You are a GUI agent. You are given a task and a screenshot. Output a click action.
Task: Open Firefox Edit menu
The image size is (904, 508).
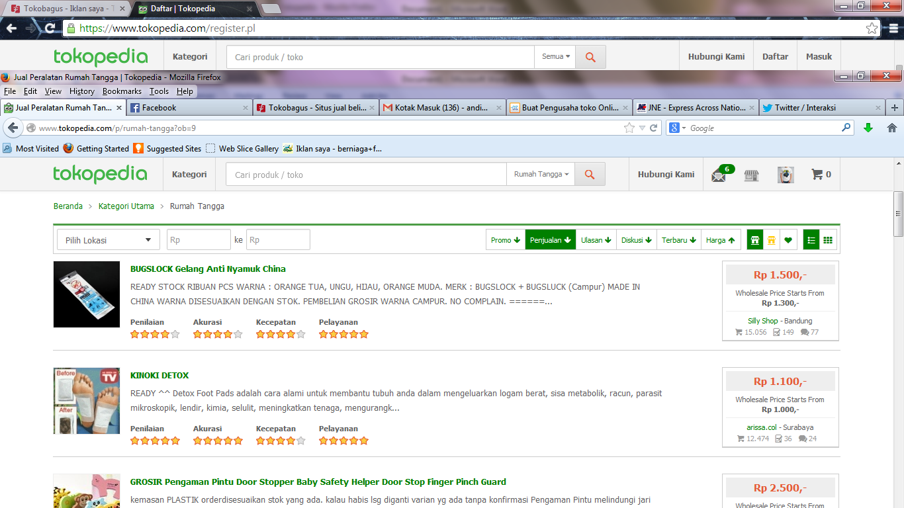click(x=30, y=91)
